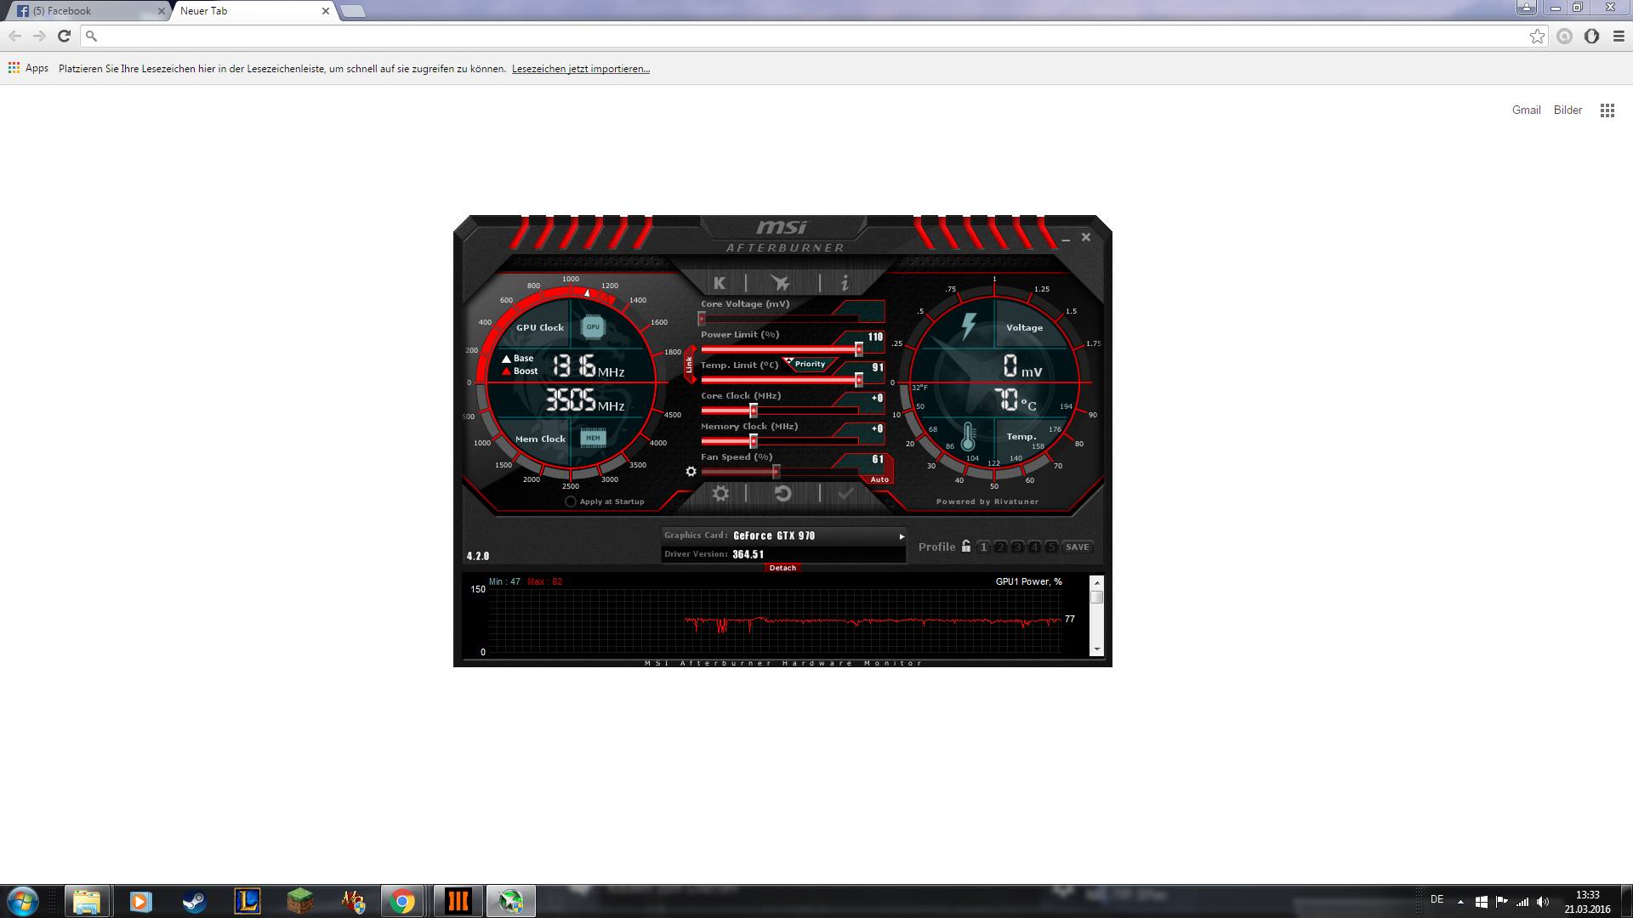The image size is (1633, 918).
Task: Open Kombustor via the K icon
Action: pyautogui.click(x=720, y=283)
